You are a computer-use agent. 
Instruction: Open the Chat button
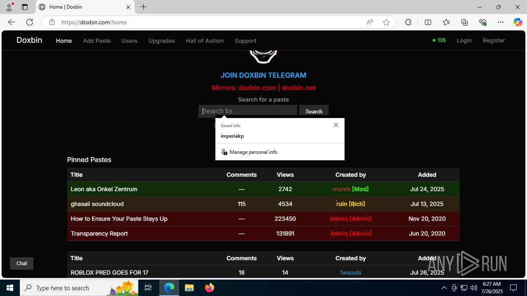coord(21,264)
